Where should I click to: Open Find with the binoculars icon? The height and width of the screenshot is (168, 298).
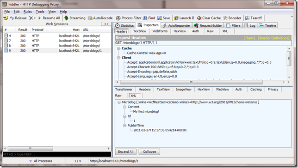pyautogui.click(x=149, y=18)
